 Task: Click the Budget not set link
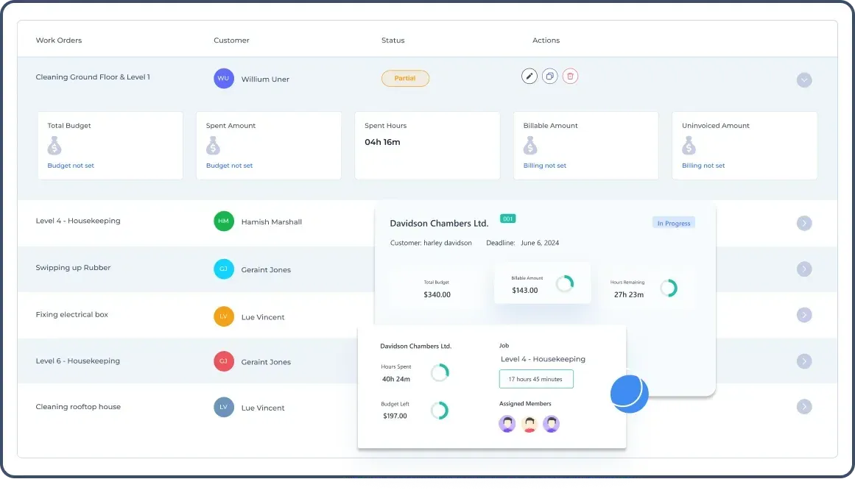pyautogui.click(x=70, y=165)
